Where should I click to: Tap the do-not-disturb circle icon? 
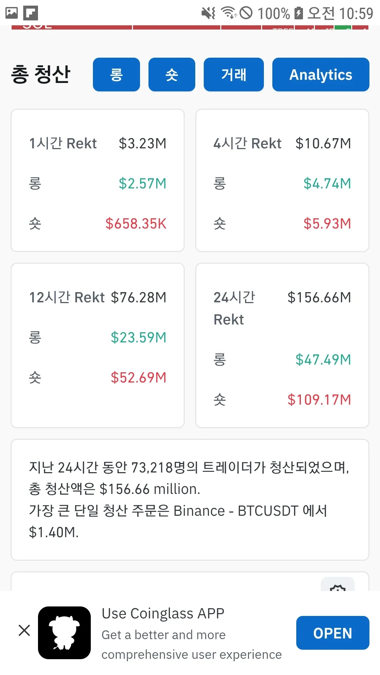(246, 13)
